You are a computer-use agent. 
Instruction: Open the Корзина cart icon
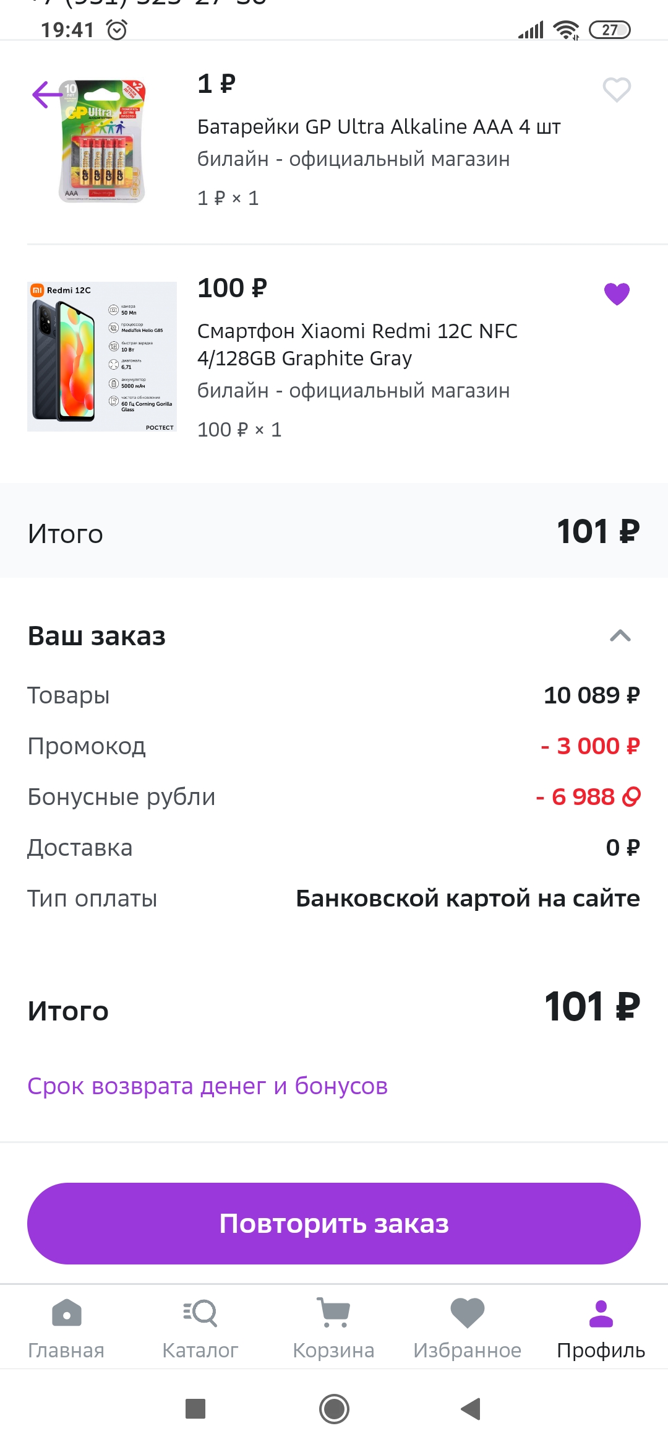[x=333, y=1313]
